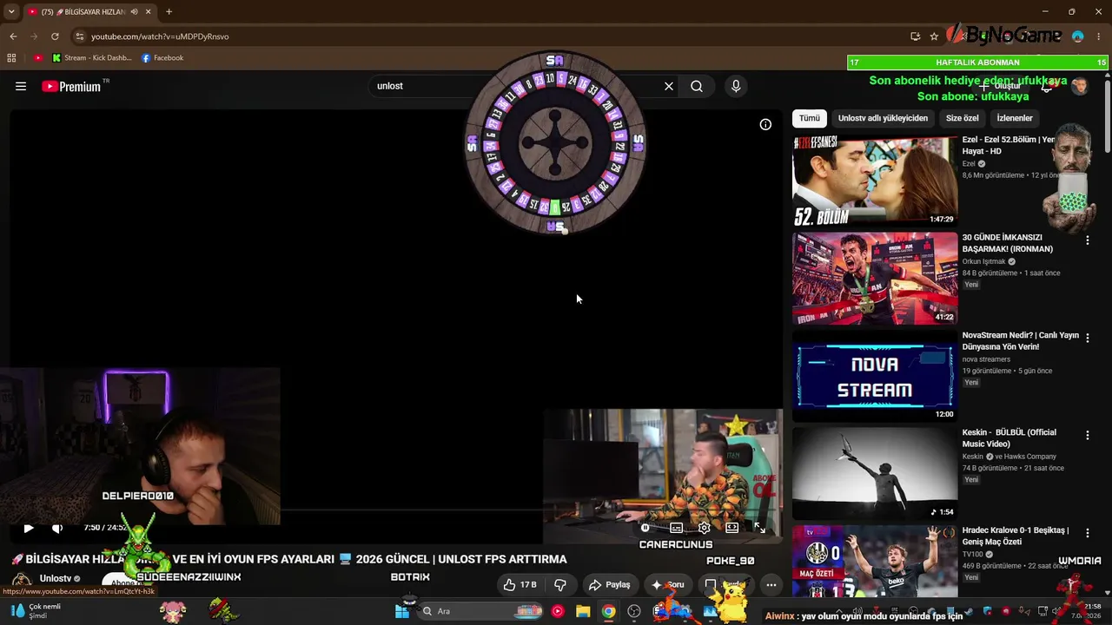1112x625 pixels.
Task: Like the video with 17 B likes
Action: (x=520, y=585)
